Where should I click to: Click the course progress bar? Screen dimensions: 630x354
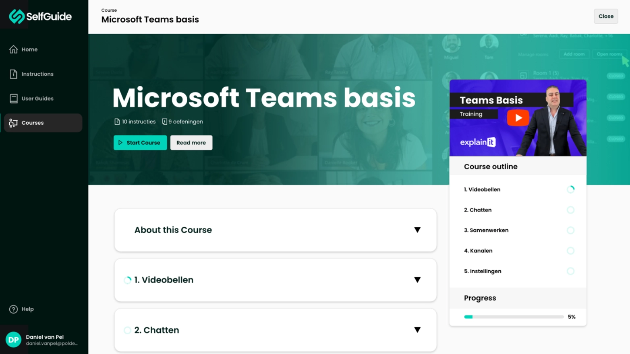514,317
